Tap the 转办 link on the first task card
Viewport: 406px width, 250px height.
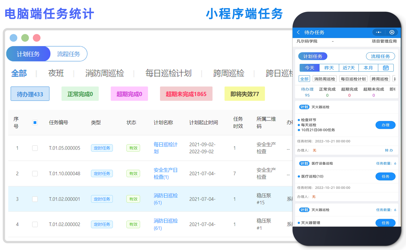[389, 150]
